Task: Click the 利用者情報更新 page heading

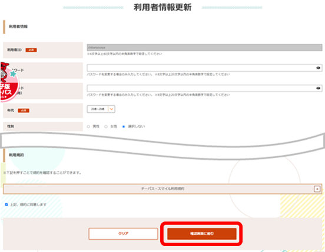Action: 162,8
